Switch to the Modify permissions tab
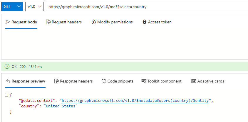The width and height of the screenshot is (248, 122). coord(112,22)
